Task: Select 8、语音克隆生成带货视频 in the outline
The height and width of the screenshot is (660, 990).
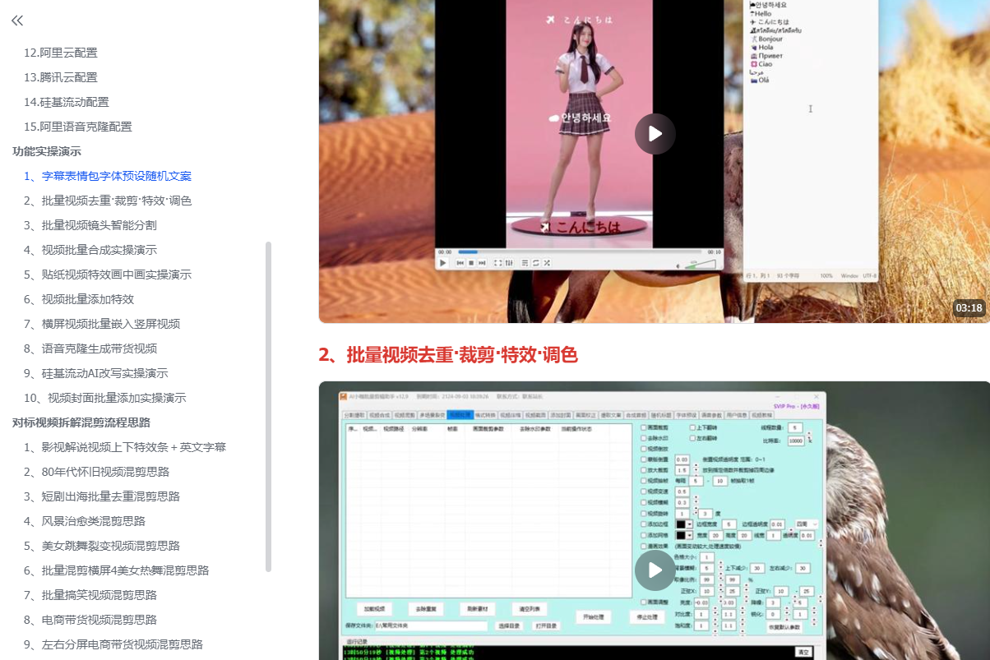Action: tap(90, 348)
